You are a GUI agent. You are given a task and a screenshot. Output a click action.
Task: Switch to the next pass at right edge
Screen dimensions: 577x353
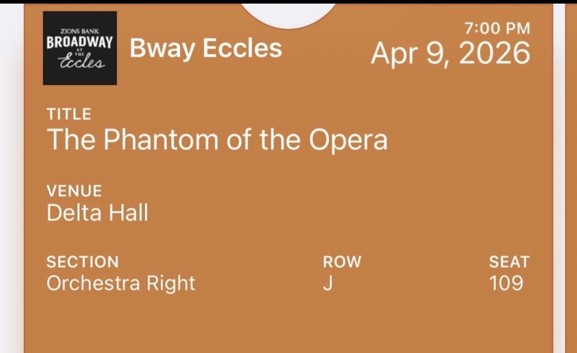tap(571, 180)
